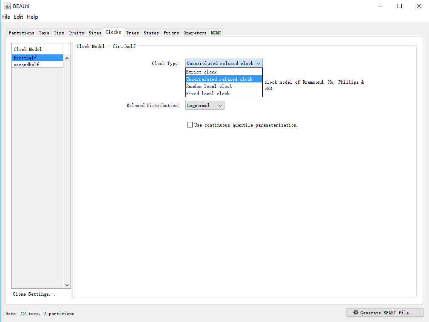Click the 'Clock Model - firsthalf' panel title
The width and height of the screenshot is (429, 322).
(106, 46)
